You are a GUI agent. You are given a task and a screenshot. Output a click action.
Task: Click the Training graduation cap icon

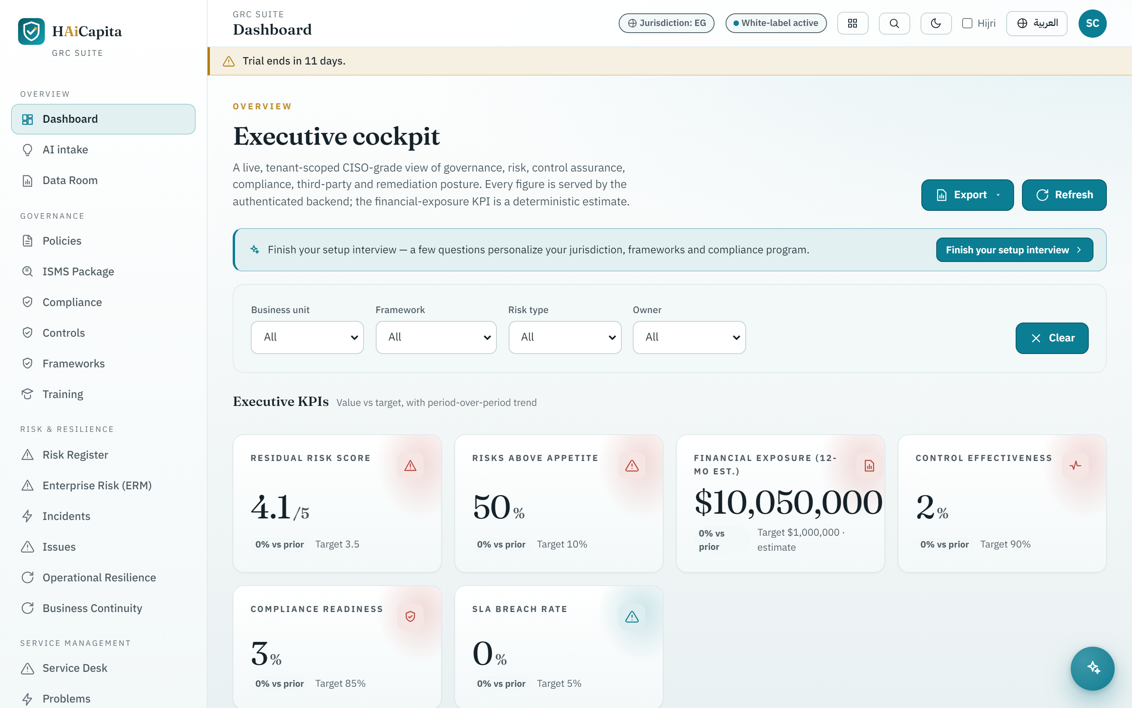[x=28, y=394]
